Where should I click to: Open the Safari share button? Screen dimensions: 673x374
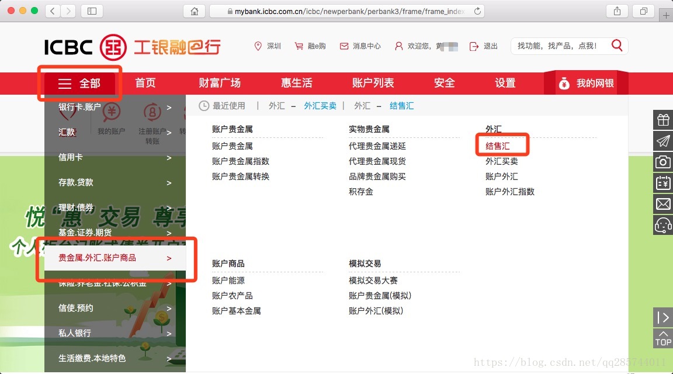click(617, 11)
